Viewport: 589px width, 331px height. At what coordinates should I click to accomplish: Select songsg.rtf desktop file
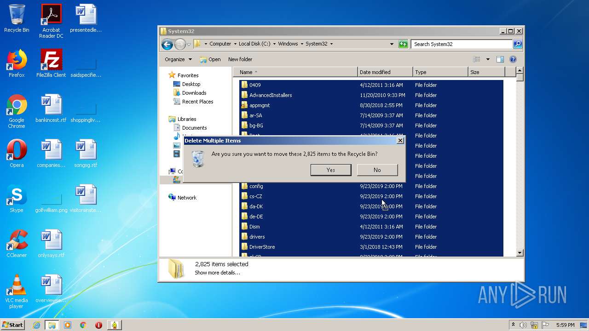86,154
